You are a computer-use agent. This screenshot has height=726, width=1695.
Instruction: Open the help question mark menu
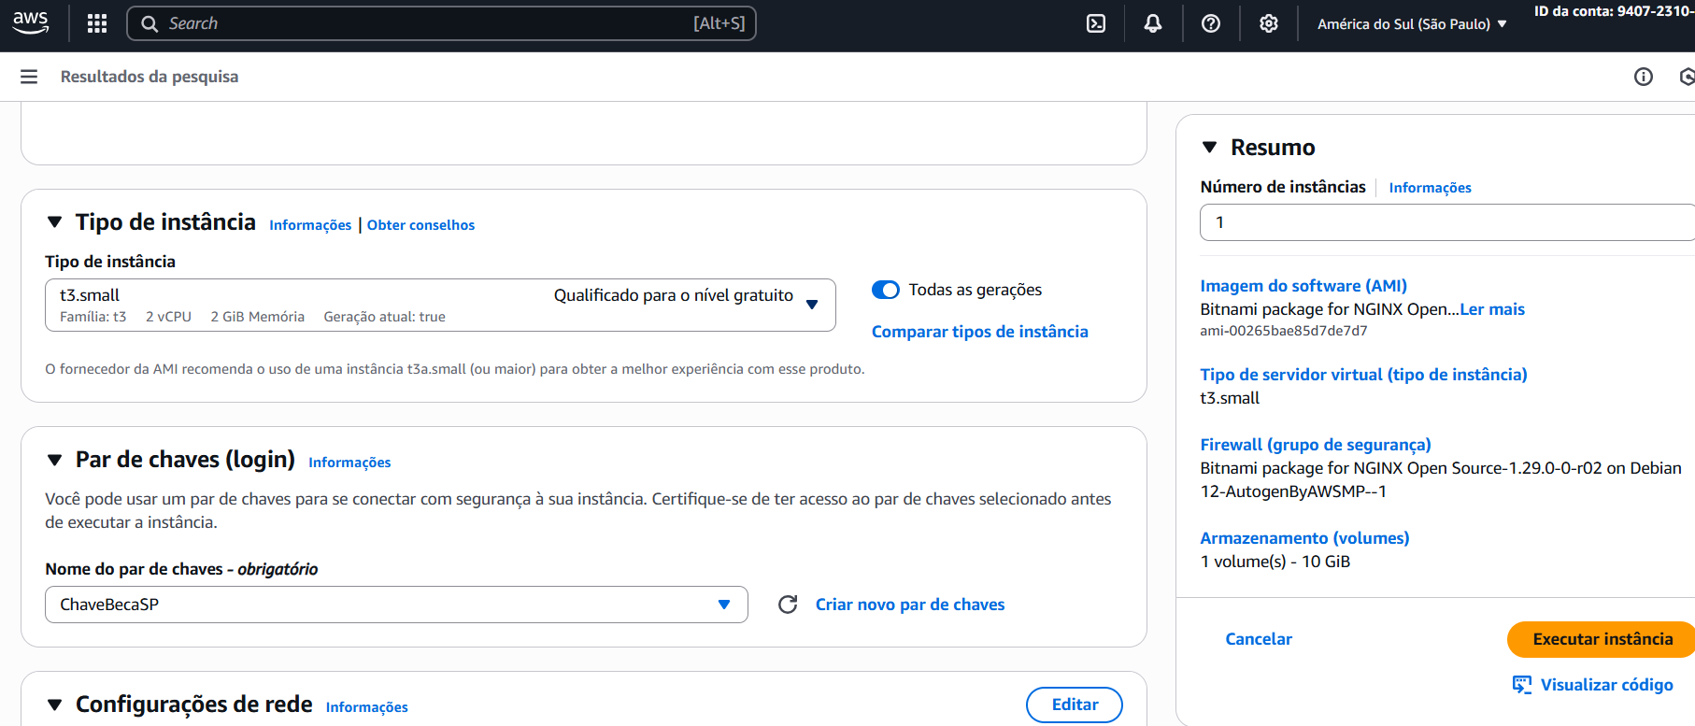tap(1211, 23)
